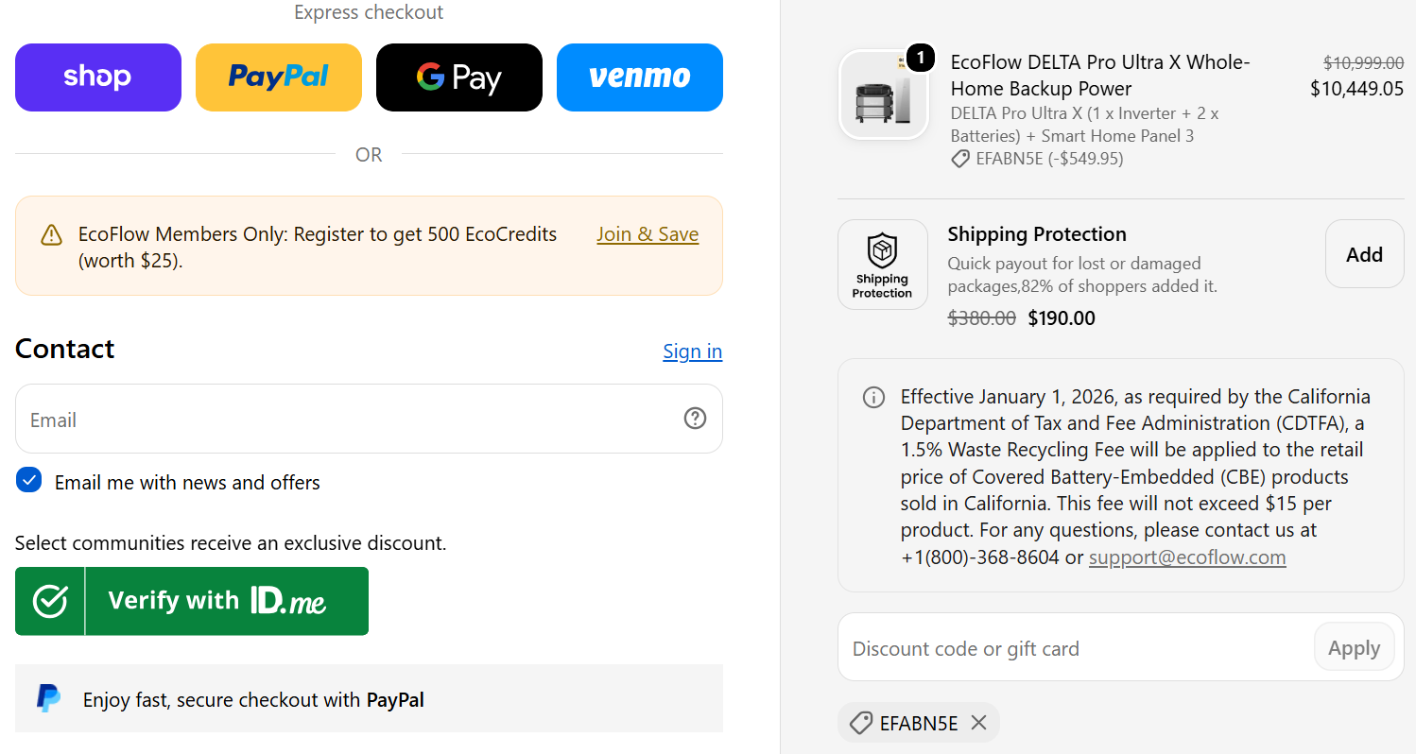Click the tag icon on EFABN5E chip
This screenshot has width=1416, height=754.
pos(860,723)
